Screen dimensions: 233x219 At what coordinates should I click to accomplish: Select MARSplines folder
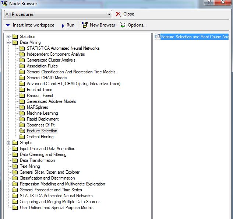coord(38,107)
